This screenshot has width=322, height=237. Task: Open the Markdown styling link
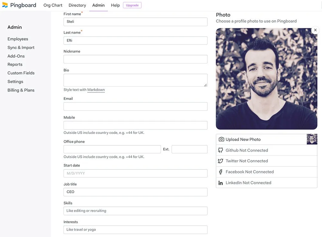coord(96,90)
